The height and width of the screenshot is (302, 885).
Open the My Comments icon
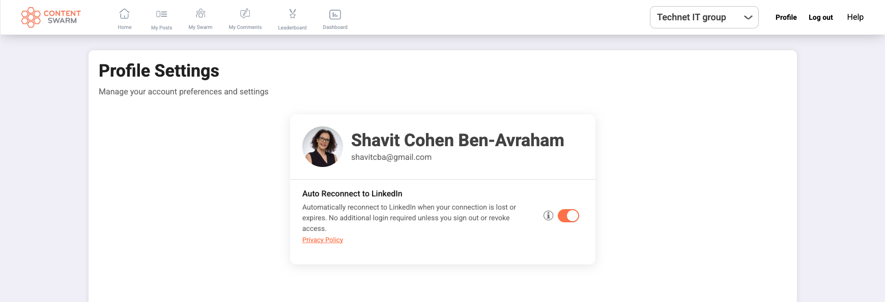(x=245, y=14)
